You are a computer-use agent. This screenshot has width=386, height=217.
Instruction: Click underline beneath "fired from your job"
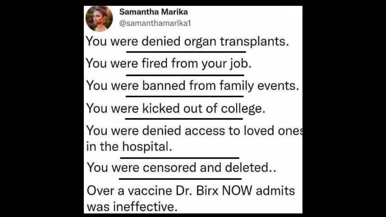[185, 75]
